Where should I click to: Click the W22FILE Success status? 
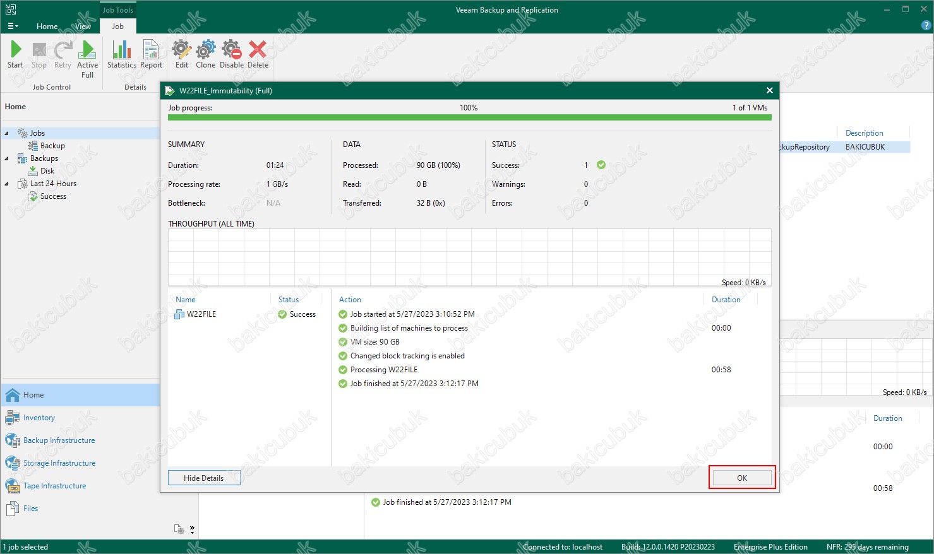pyautogui.click(x=297, y=314)
